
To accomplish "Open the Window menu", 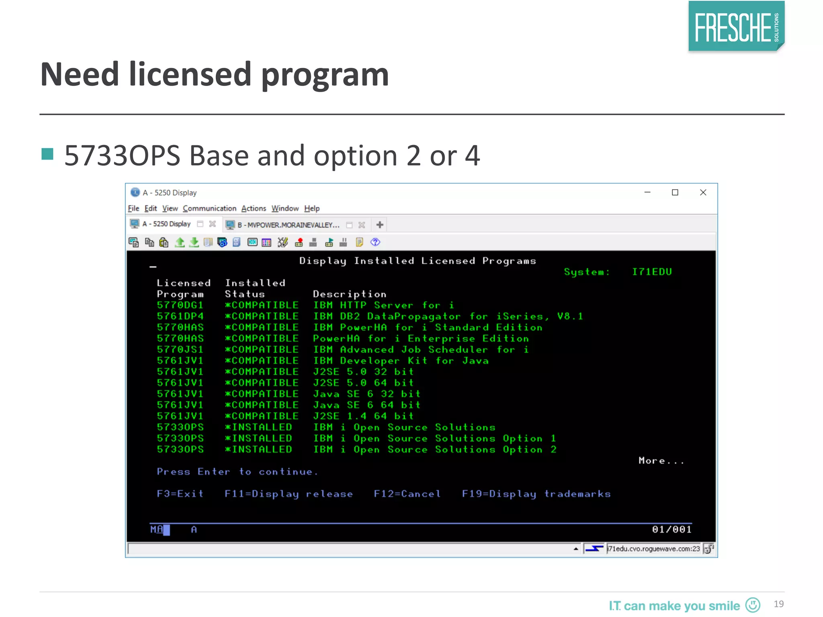I will pyautogui.click(x=285, y=208).
